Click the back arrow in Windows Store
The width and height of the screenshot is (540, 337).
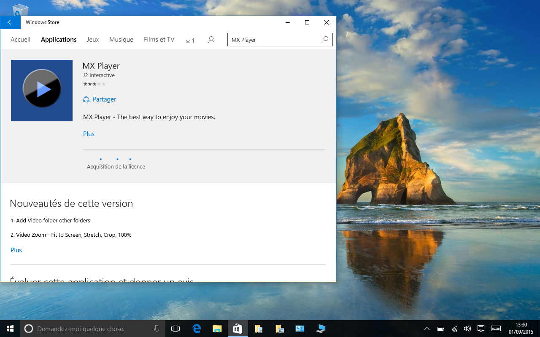click(x=10, y=22)
